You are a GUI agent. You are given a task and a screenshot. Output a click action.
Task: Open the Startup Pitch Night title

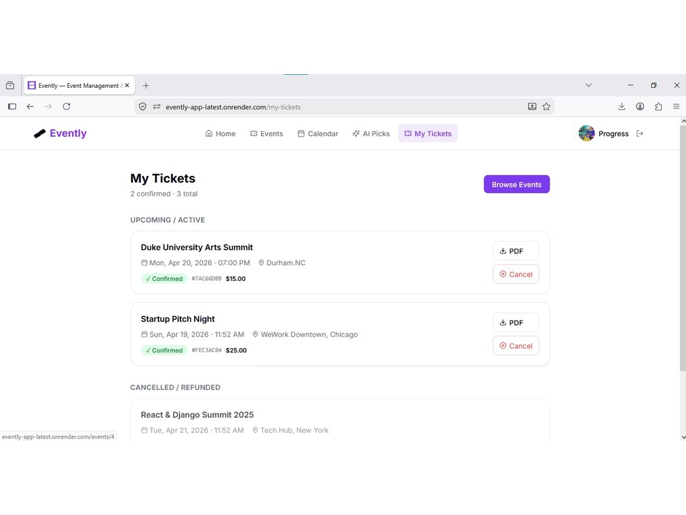(x=178, y=319)
